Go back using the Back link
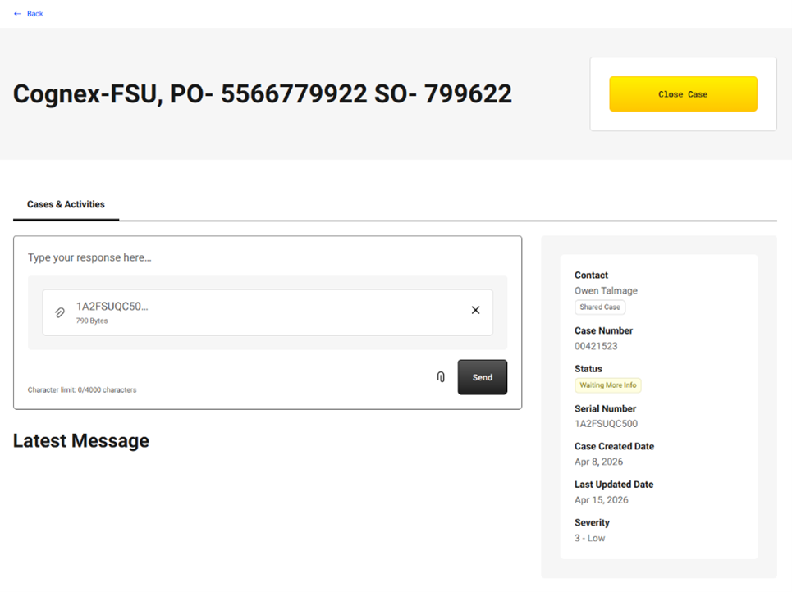This screenshot has height=592, width=792. (x=34, y=14)
